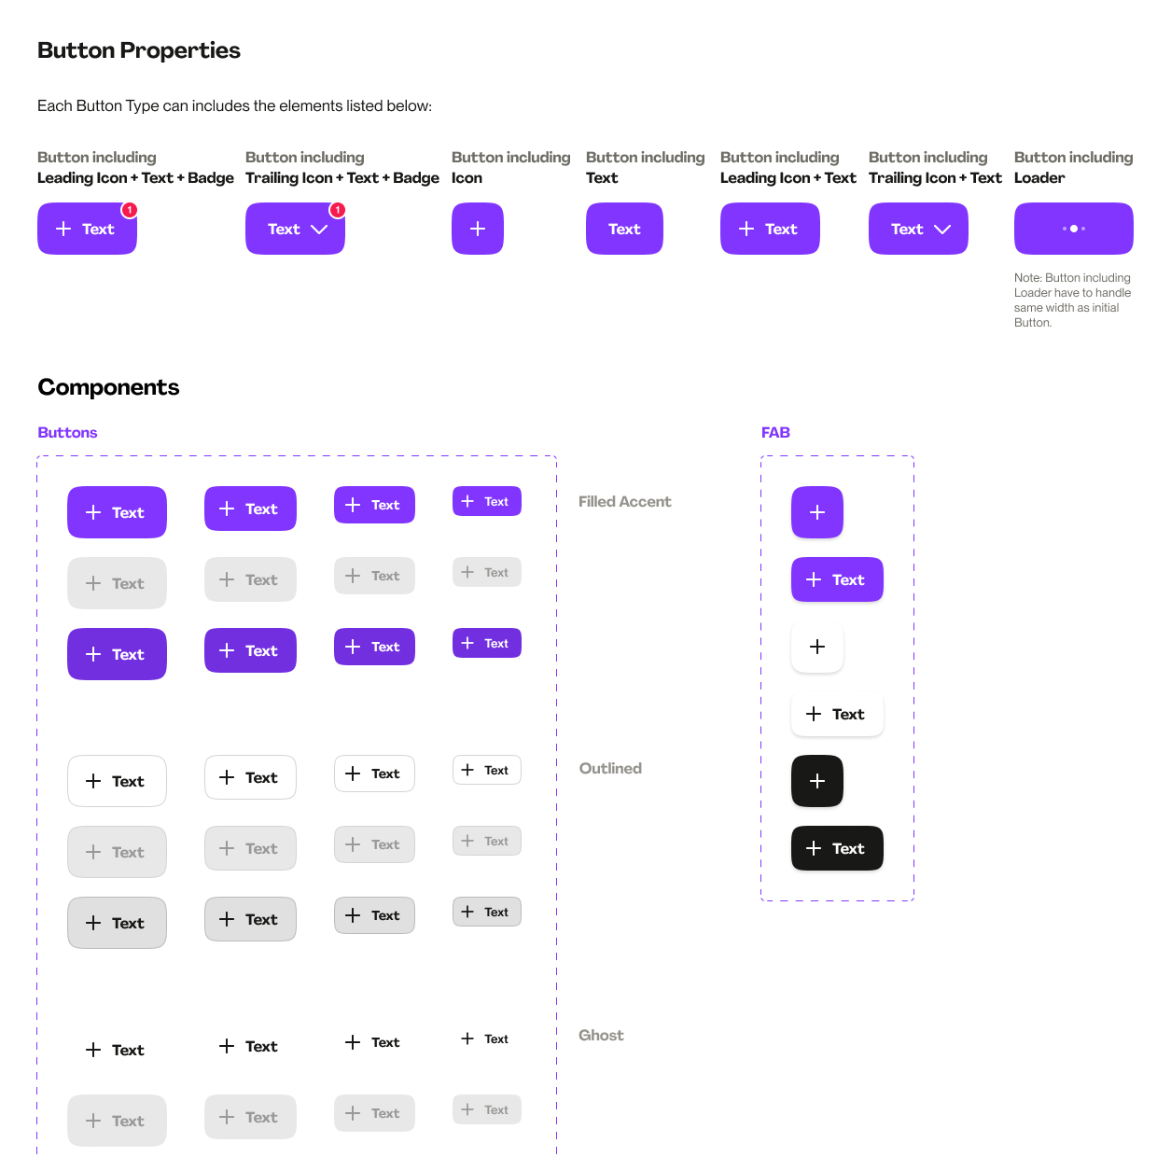1157x1157 pixels.
Task: Click the chevron in the "Trailing Icon + Text + Badge" button
Action: [319, 229]
